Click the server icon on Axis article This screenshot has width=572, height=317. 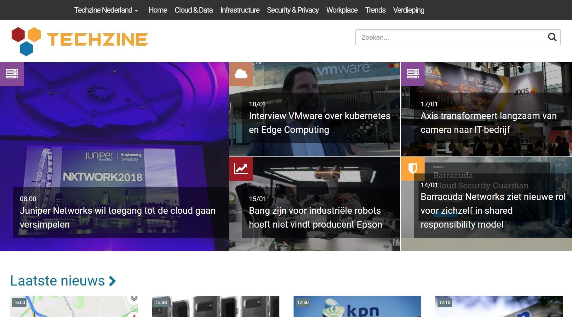point(413,74)
